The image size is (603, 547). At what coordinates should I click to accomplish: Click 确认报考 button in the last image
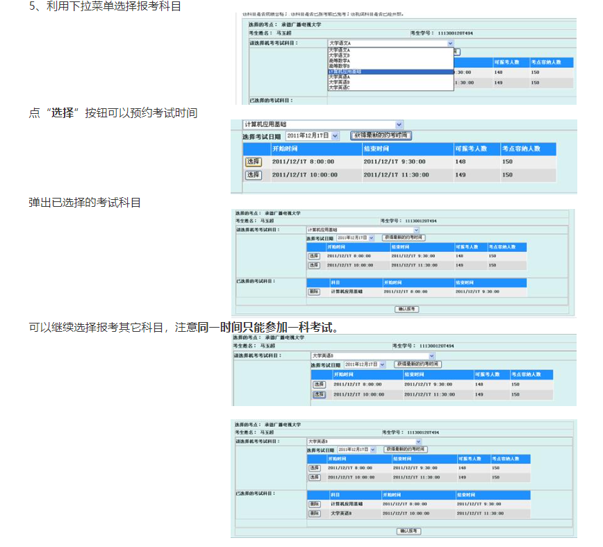[x=408, y=531]
